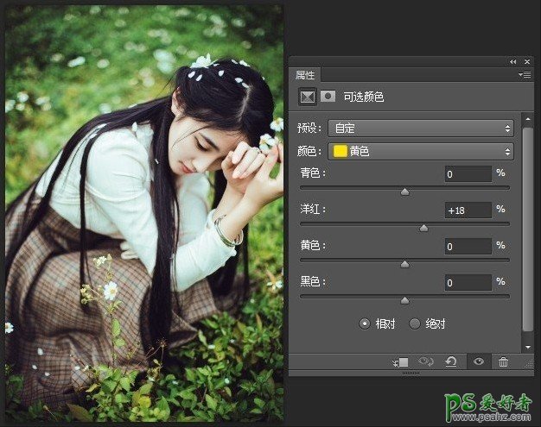Open the 颜色 colors dropdown showing 黄色
Screen dimensions: 541x427
420,151
